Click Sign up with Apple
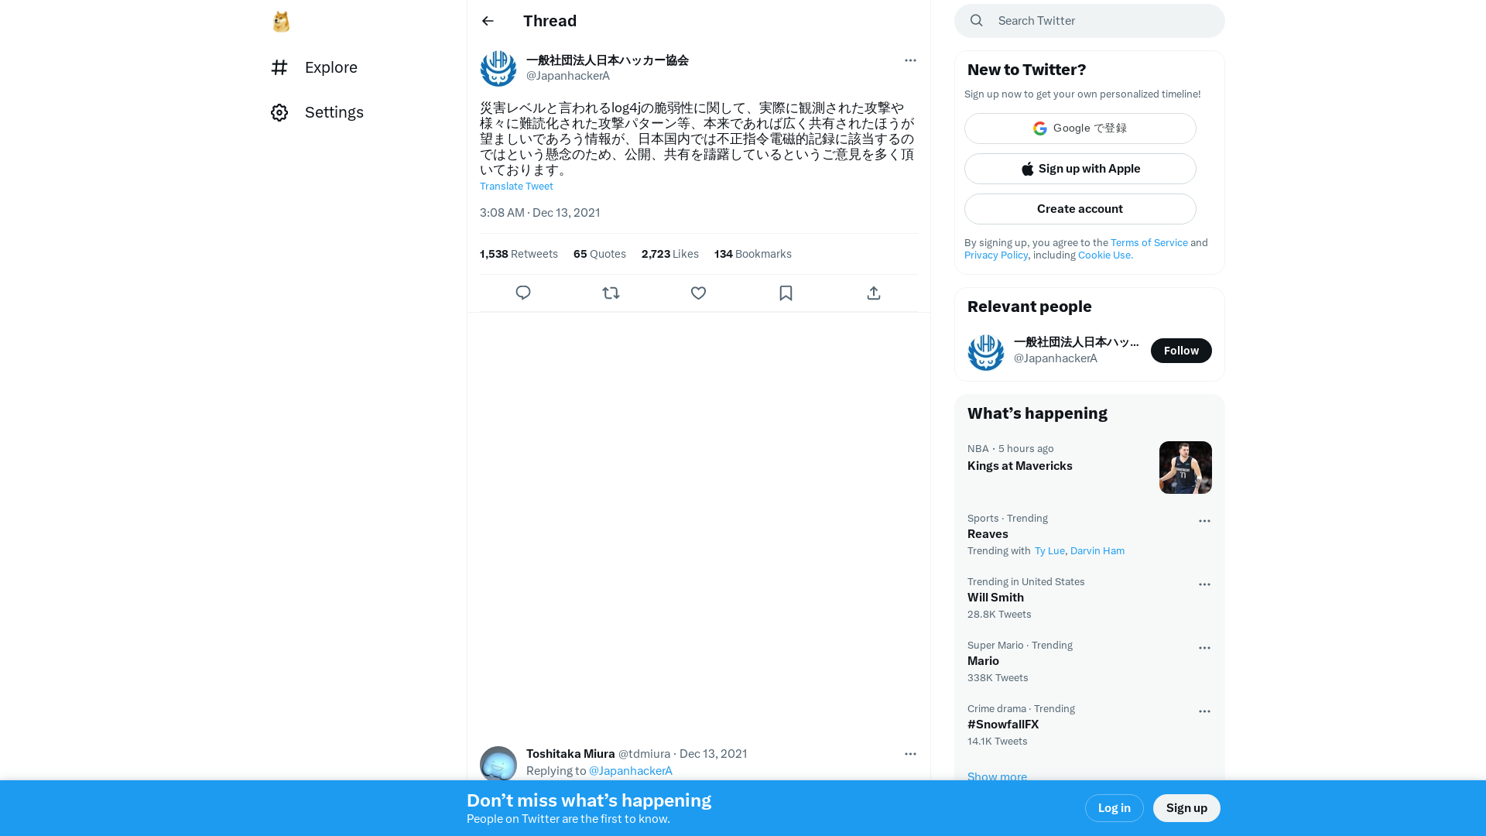 [x=1080, y=169]
